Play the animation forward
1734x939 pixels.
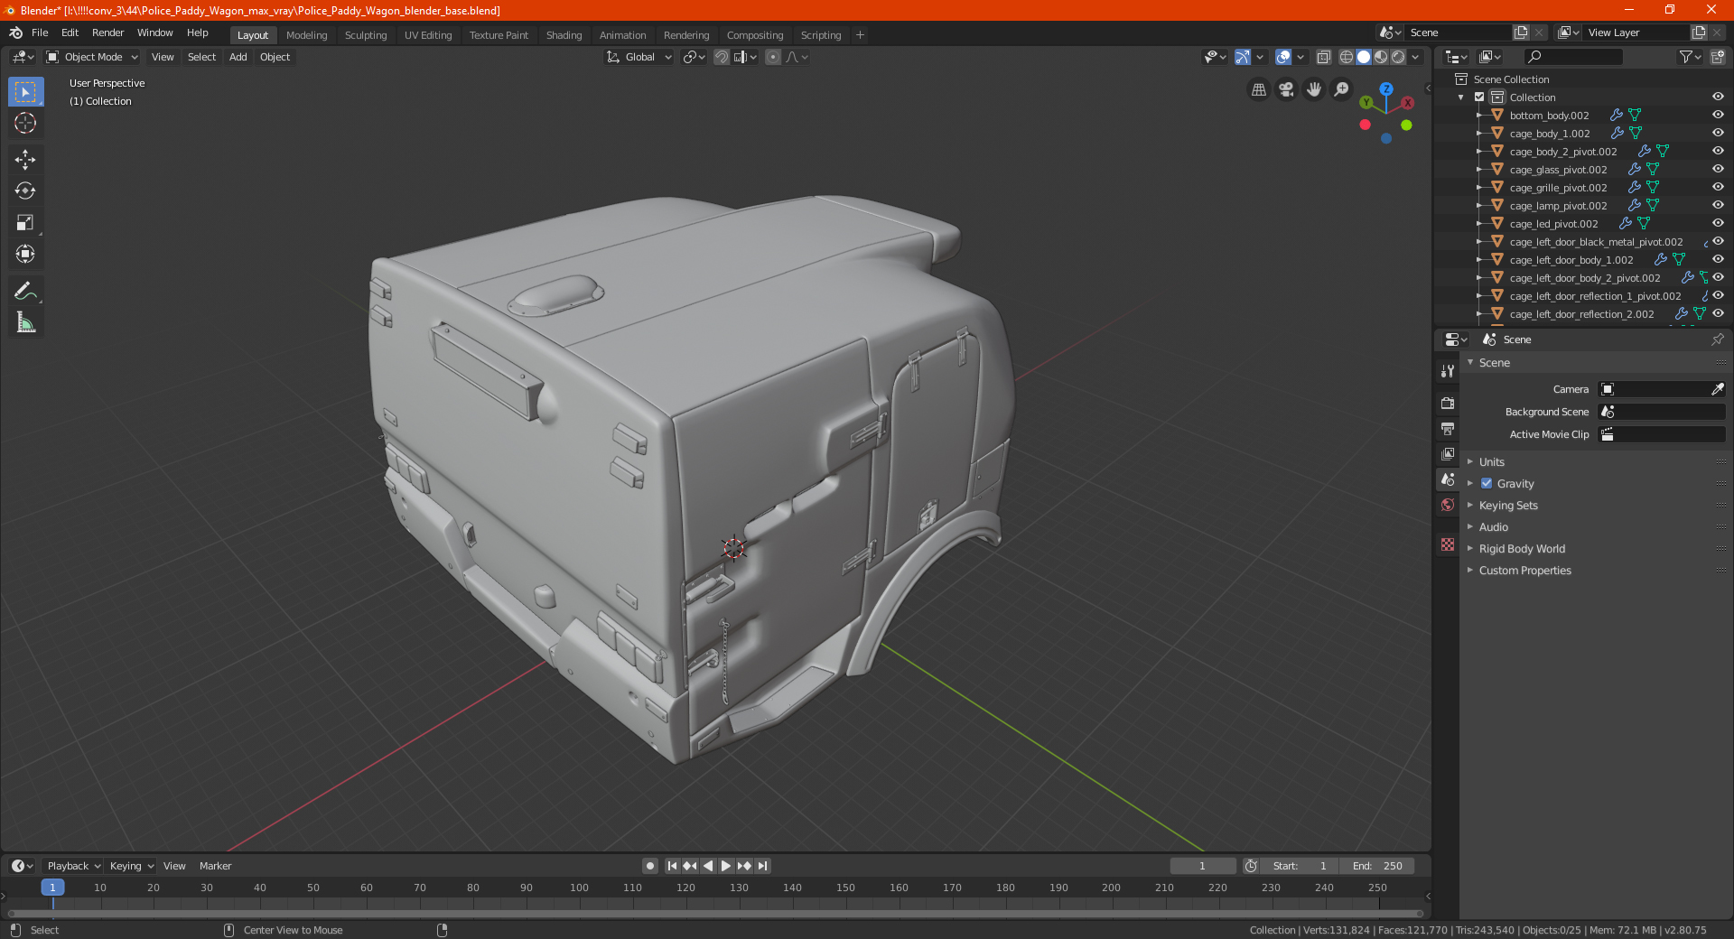726,866
